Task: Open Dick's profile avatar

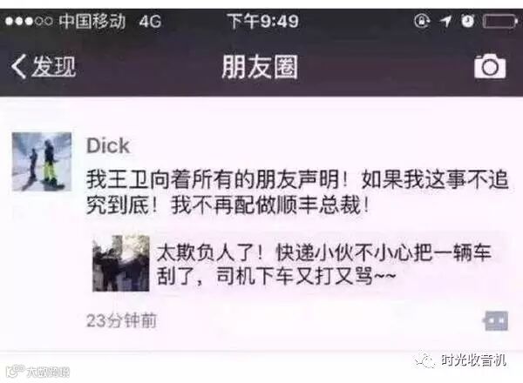Action: tap(42, 162)
